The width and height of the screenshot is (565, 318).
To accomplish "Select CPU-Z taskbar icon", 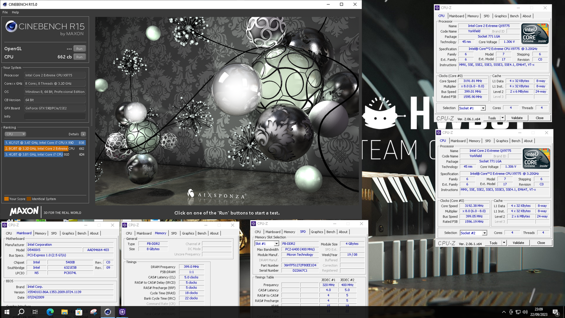I will pyautogui.click(x=122, y=312).
